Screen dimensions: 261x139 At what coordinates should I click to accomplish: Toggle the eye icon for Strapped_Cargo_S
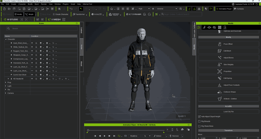[32, 55]
